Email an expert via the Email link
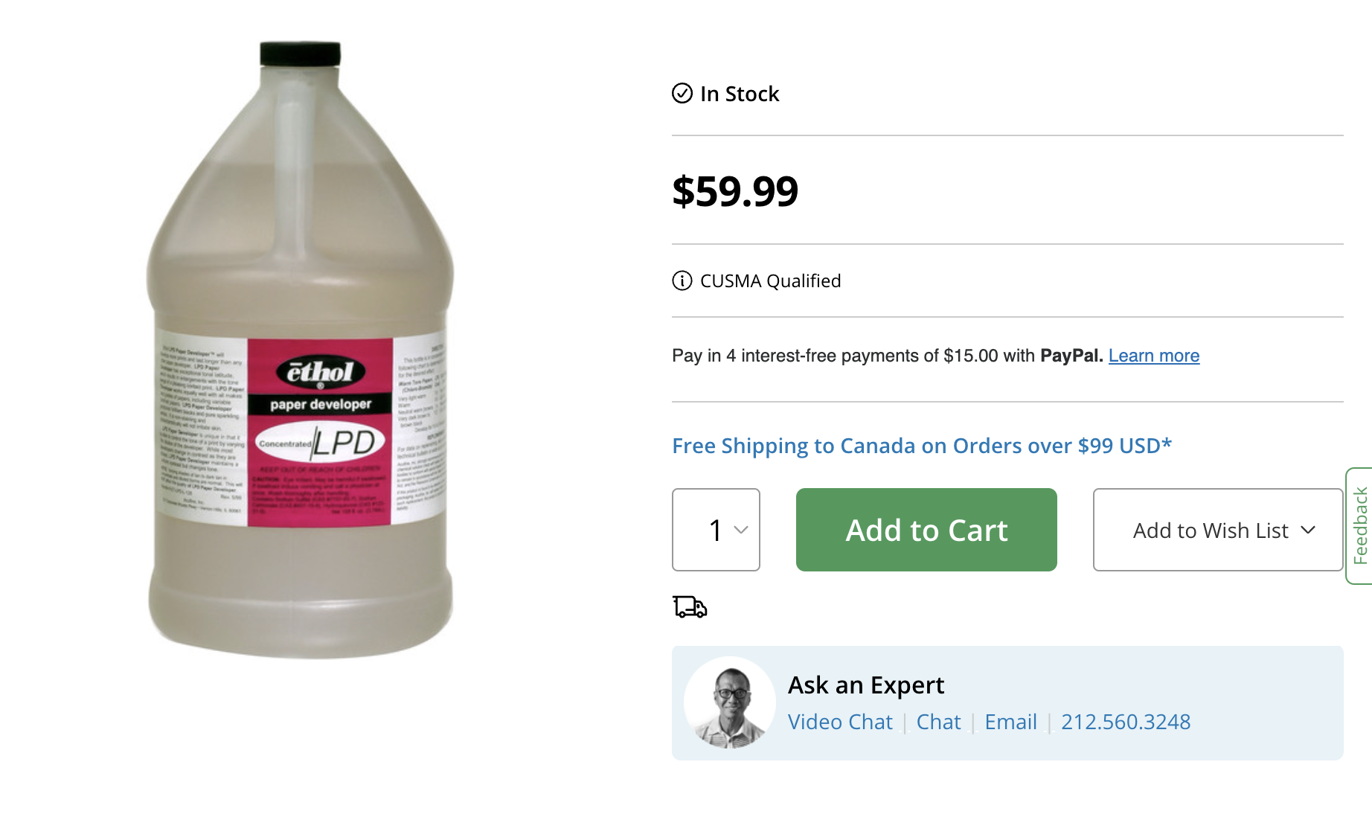 [1010, 722]
